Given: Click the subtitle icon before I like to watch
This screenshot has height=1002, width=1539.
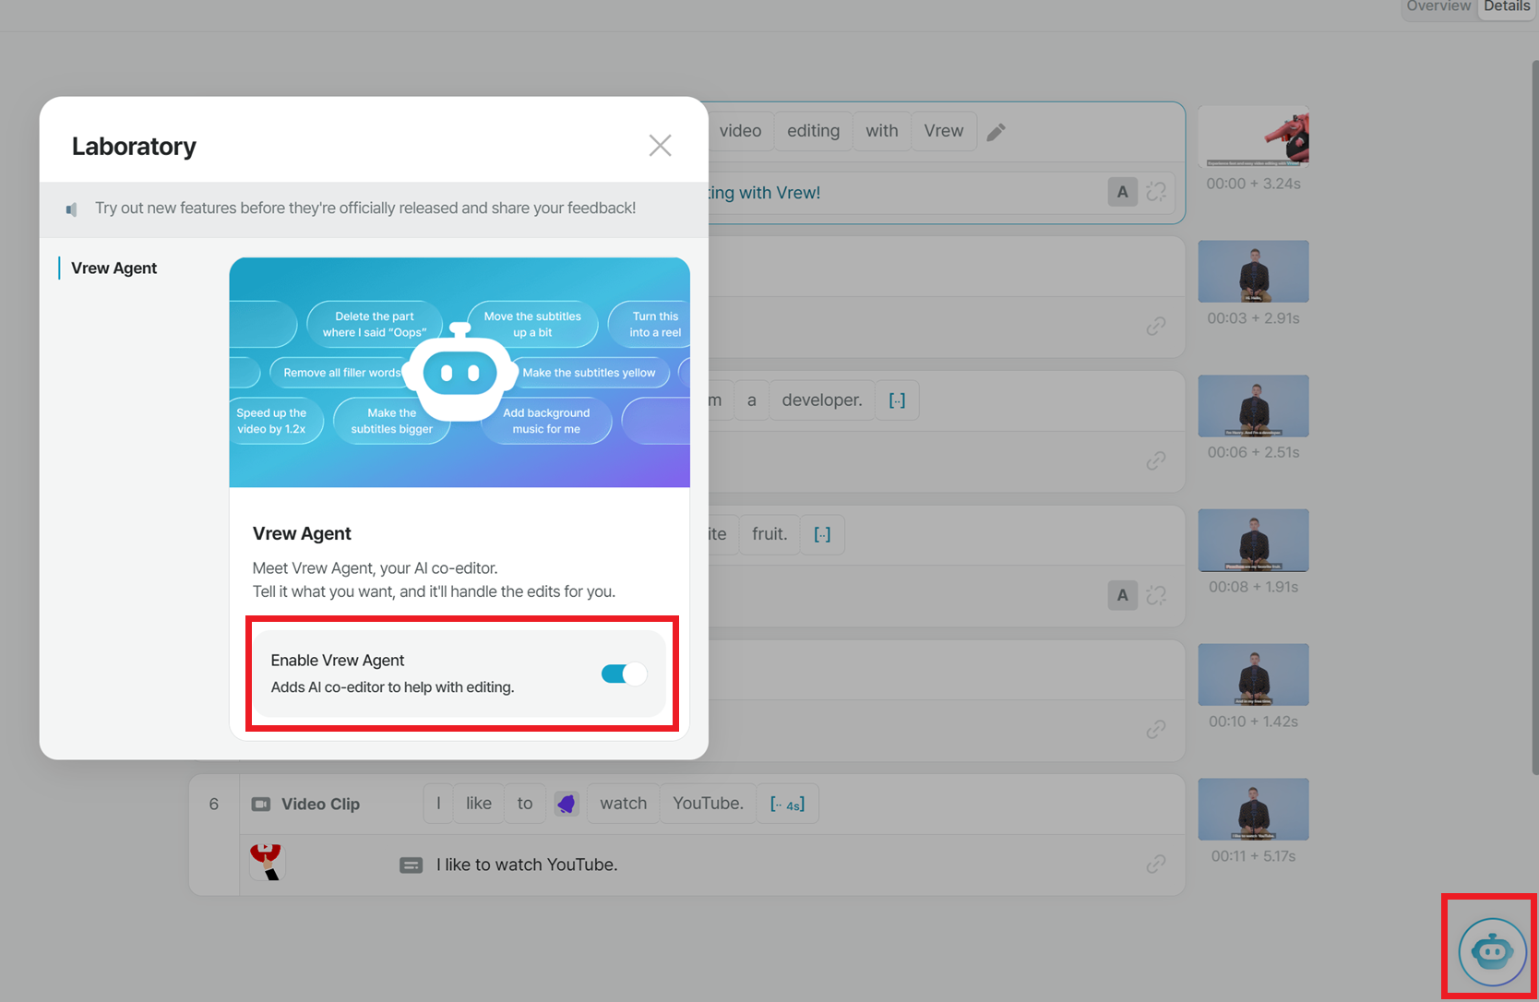Looking at the screenshot, I should click(411, 865).
